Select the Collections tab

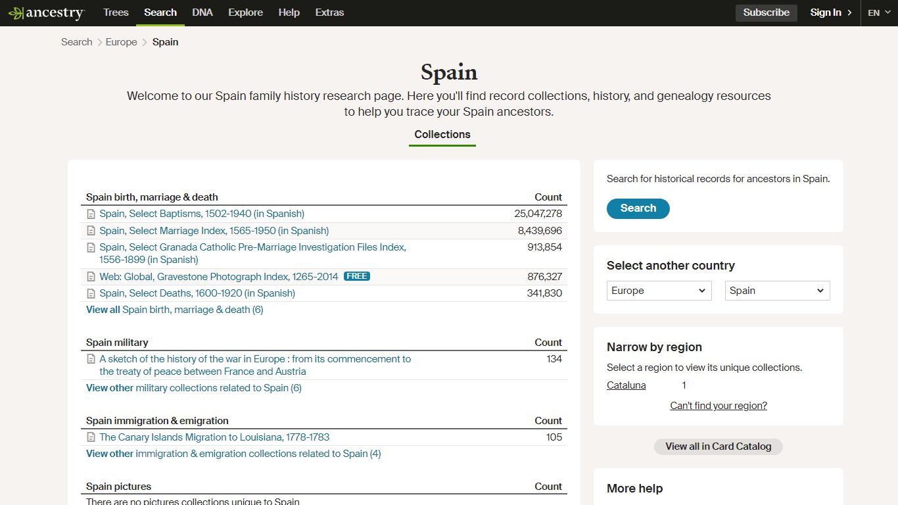[x=442, y=134]
